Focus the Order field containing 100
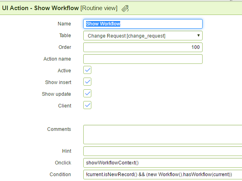242x181 pixels. (143, 47)
